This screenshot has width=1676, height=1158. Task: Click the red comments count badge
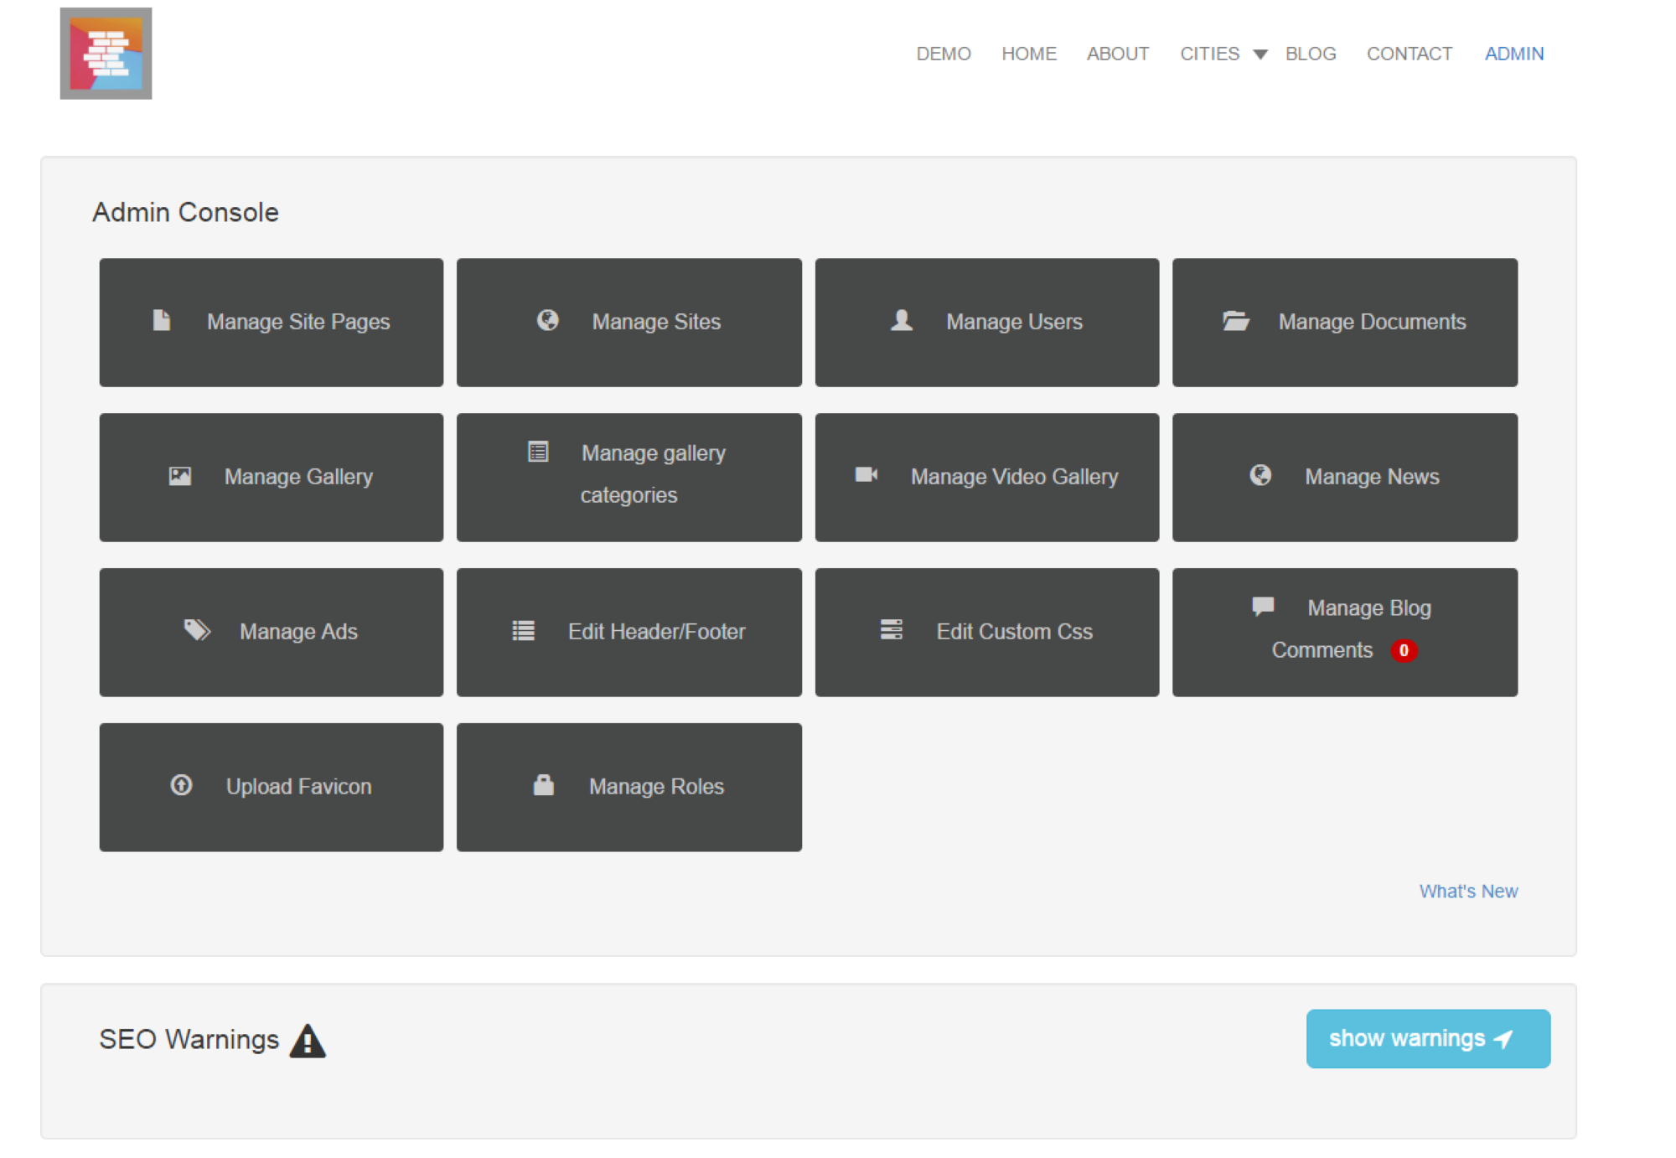(1404, 650)
